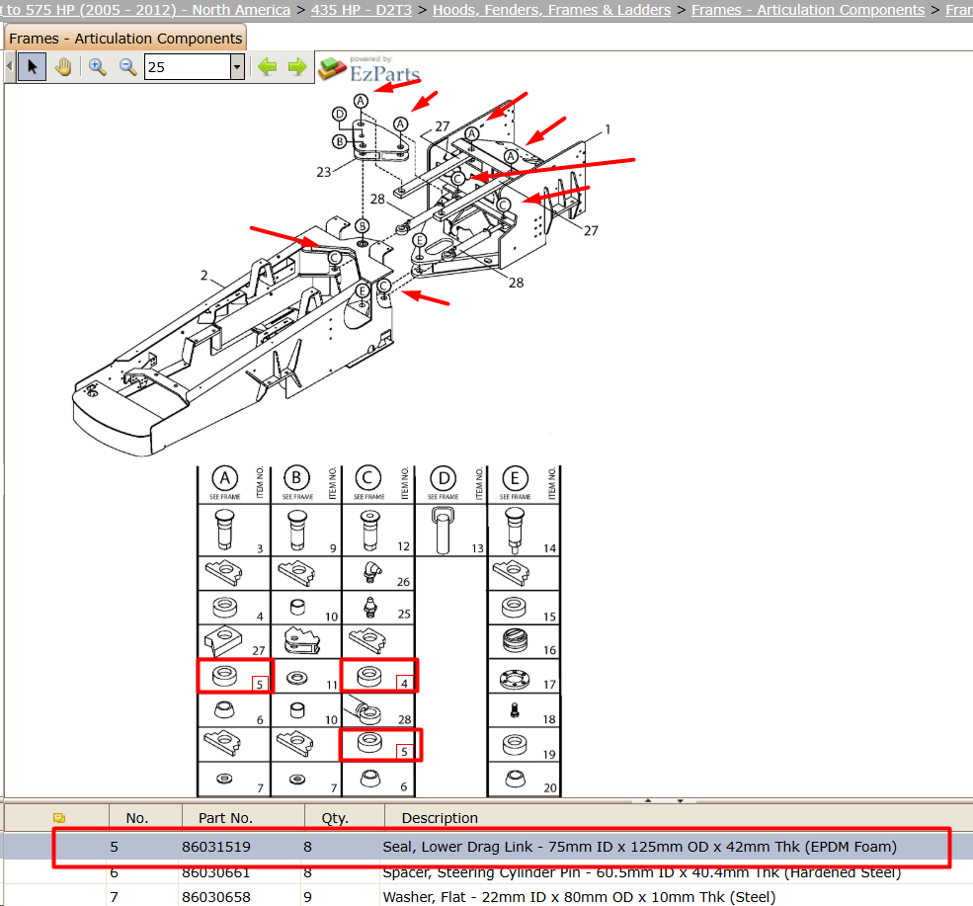Image resolution: width=973 pixels, height=906 pixels.
Task: Select the Seal, Lower Drag Link description
Action: (x=639, y=847)
